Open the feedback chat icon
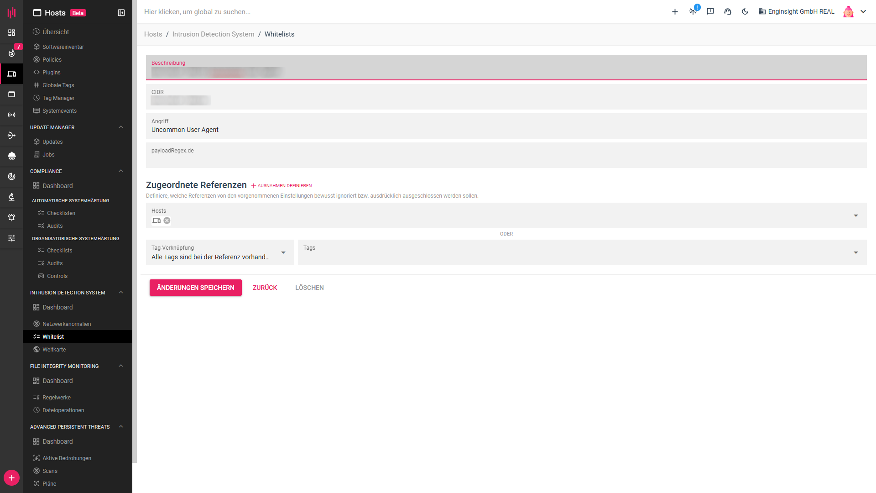Screen dimensions: 876x493 (x=710, y=11)
